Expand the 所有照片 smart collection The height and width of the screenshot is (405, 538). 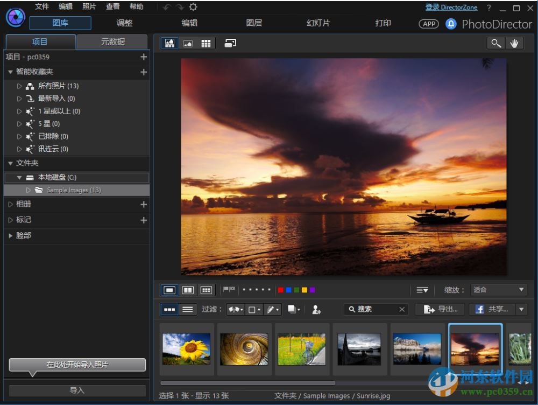(18, 86)
